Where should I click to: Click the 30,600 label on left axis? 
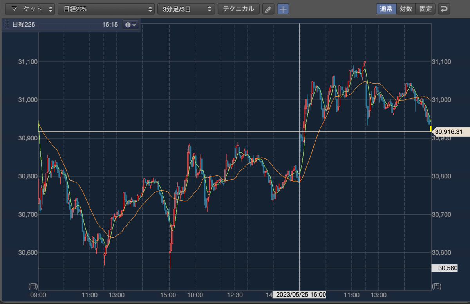[27, 252]
